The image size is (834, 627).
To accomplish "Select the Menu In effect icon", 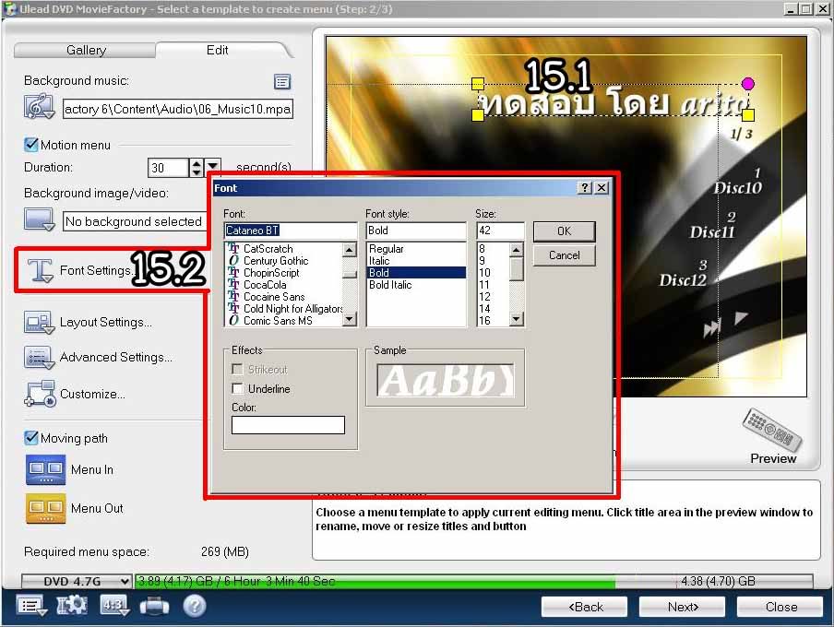I will (x=45, y=469).
